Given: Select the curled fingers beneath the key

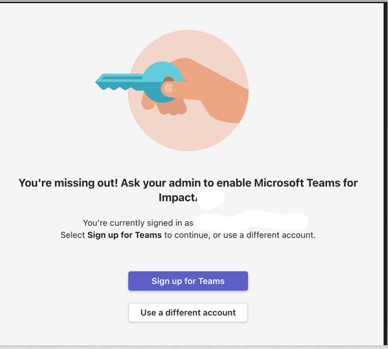Looking at the screenshot, I should coord(165,106).
